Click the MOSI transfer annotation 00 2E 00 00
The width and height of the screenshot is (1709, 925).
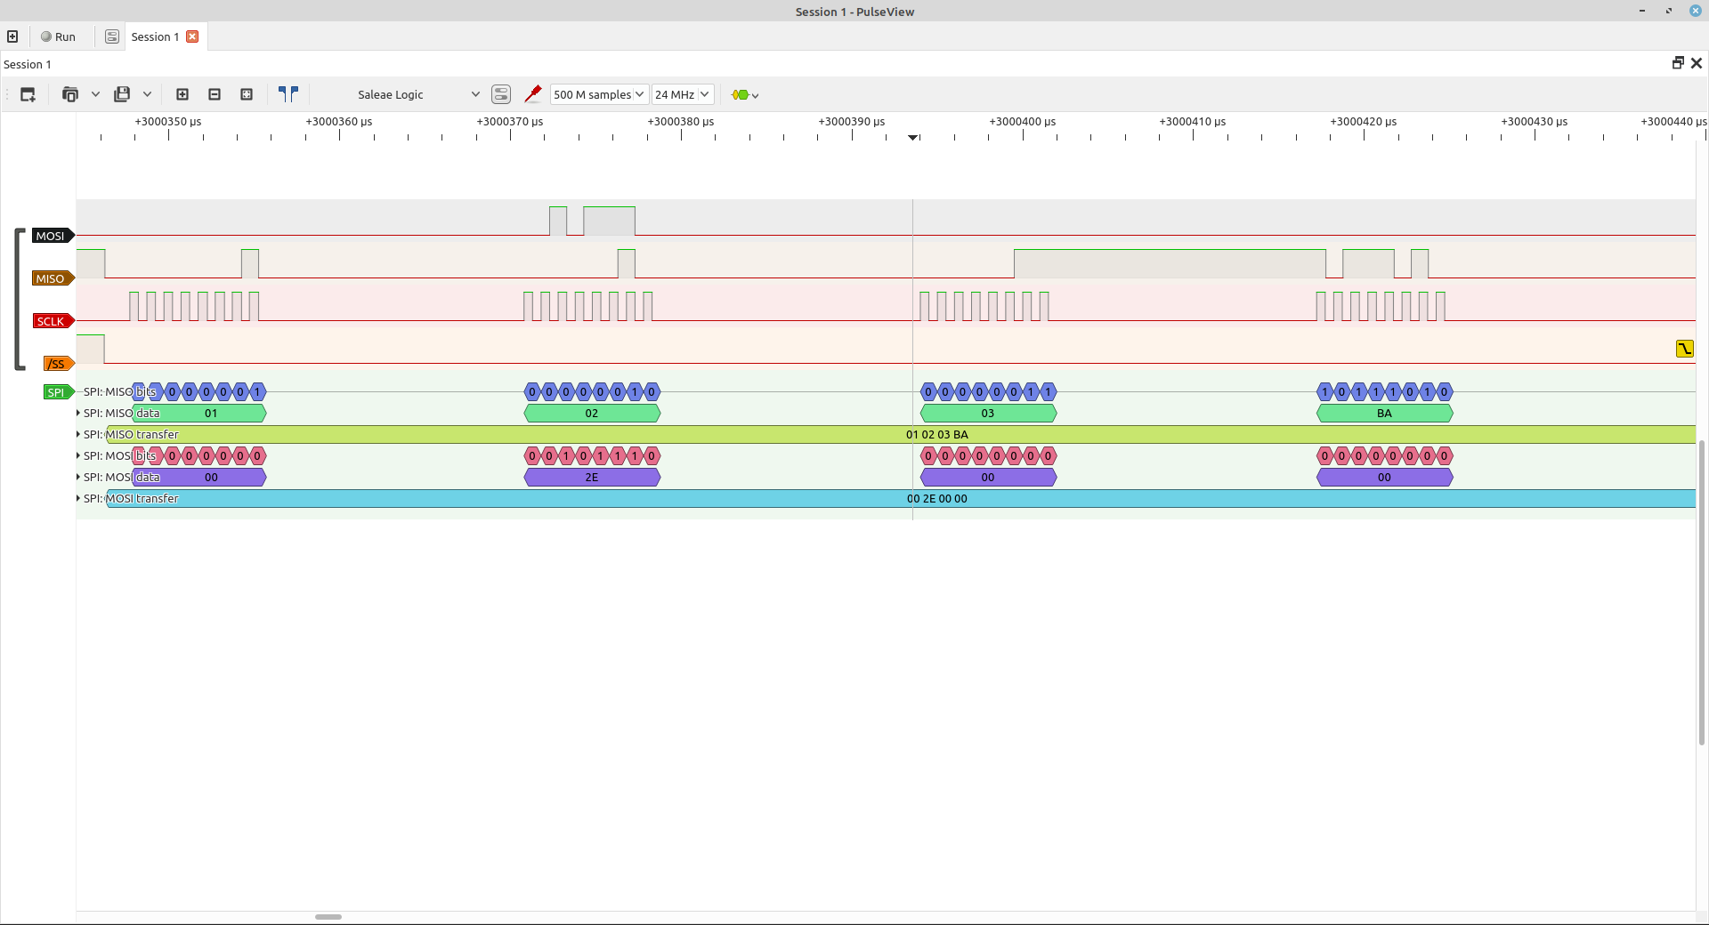coord(901,498)
